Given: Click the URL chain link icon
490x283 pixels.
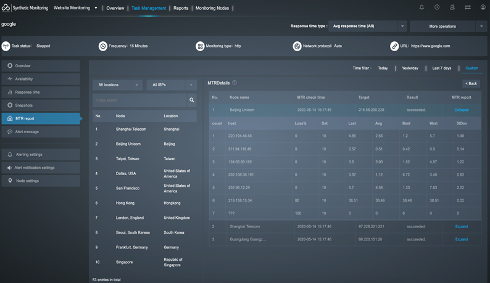Looking at the screenshot, I should tap(394, 46).
